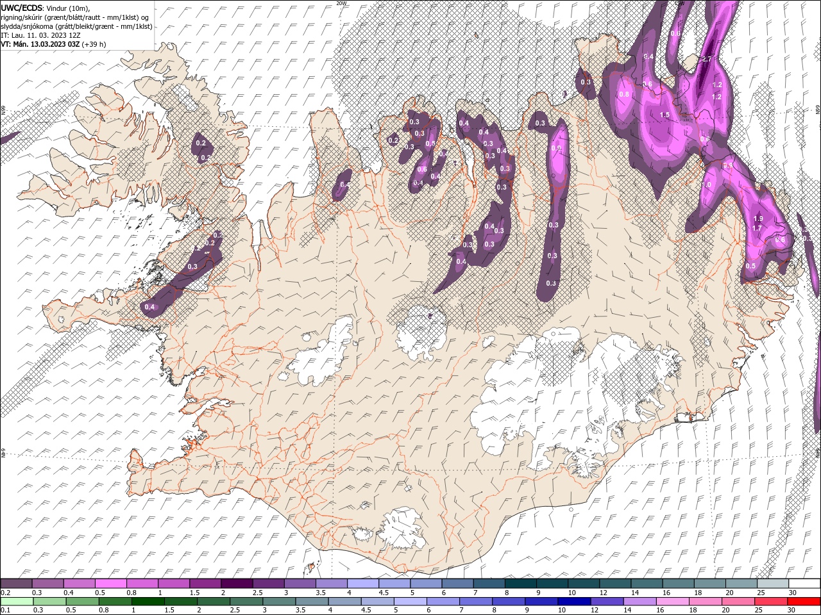Click the 1.7 precipitation value in the east
The width and height of the screenshot is (821, 615).
click(757, 228)
